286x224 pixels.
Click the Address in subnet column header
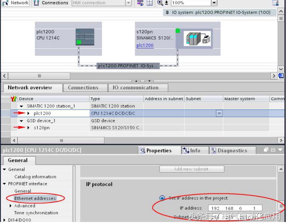coord(164,99)
